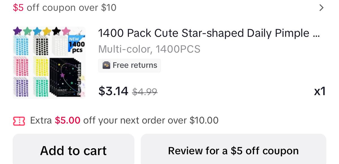Click the red coupon ticket icon

tap(19, 121)
